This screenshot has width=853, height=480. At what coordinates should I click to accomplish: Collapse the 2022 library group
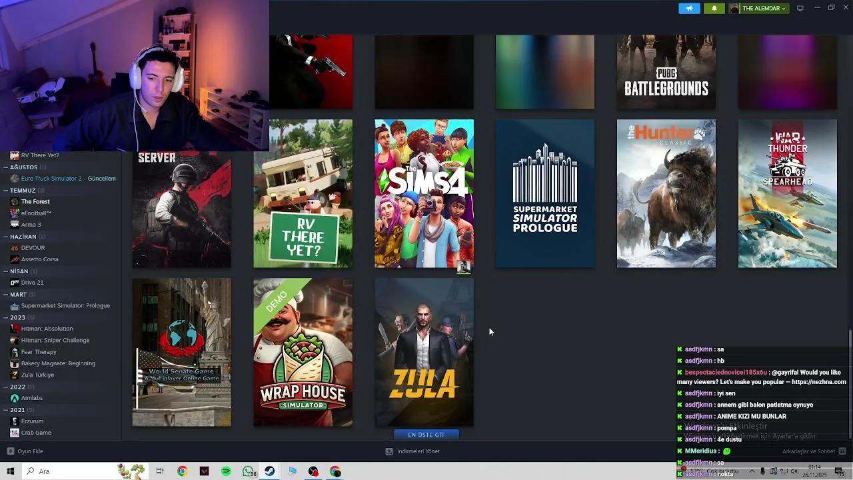pyautogui.click(x=6, y=387)
